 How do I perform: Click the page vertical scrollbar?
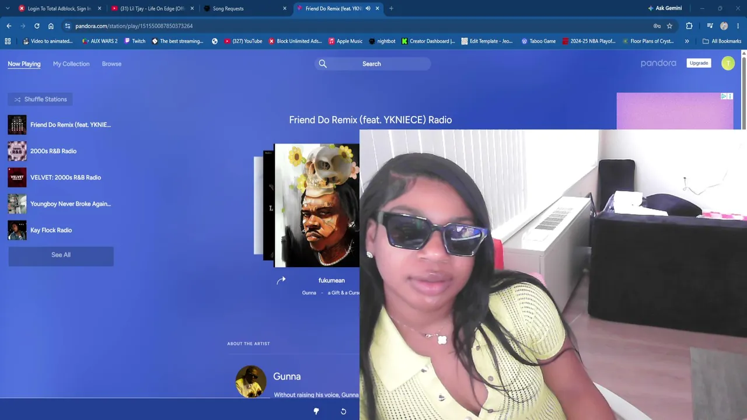tap(744, 90)
